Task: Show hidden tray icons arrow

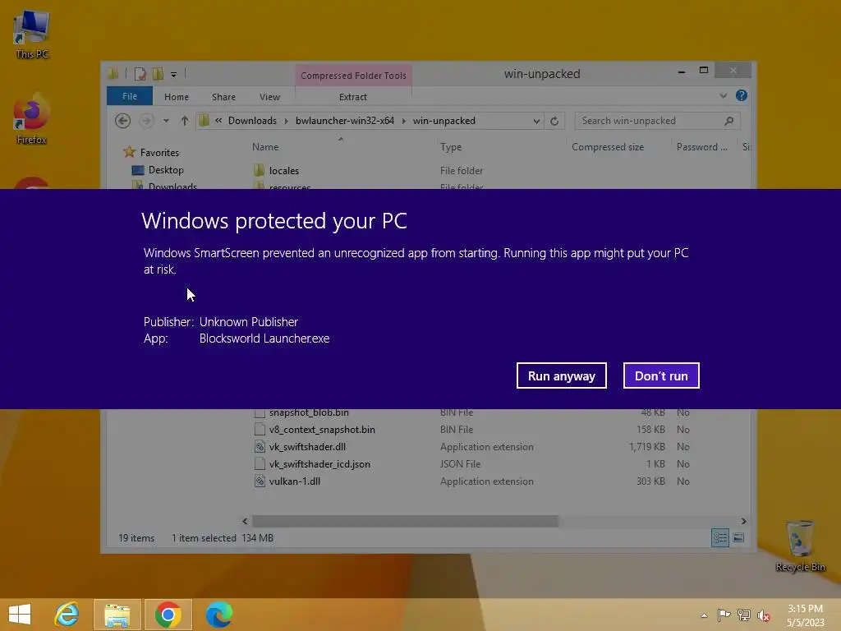Action: pos(704,615)
